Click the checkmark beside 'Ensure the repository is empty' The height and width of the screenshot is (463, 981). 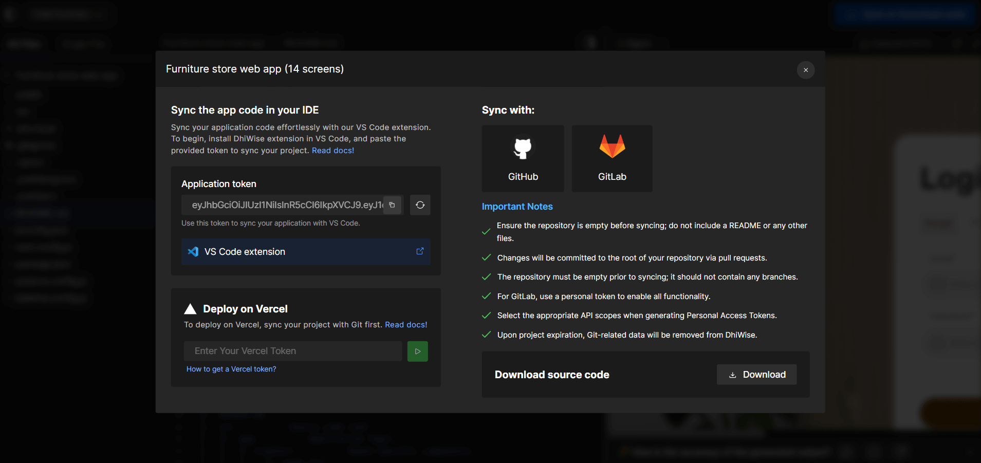coord(486,232)
